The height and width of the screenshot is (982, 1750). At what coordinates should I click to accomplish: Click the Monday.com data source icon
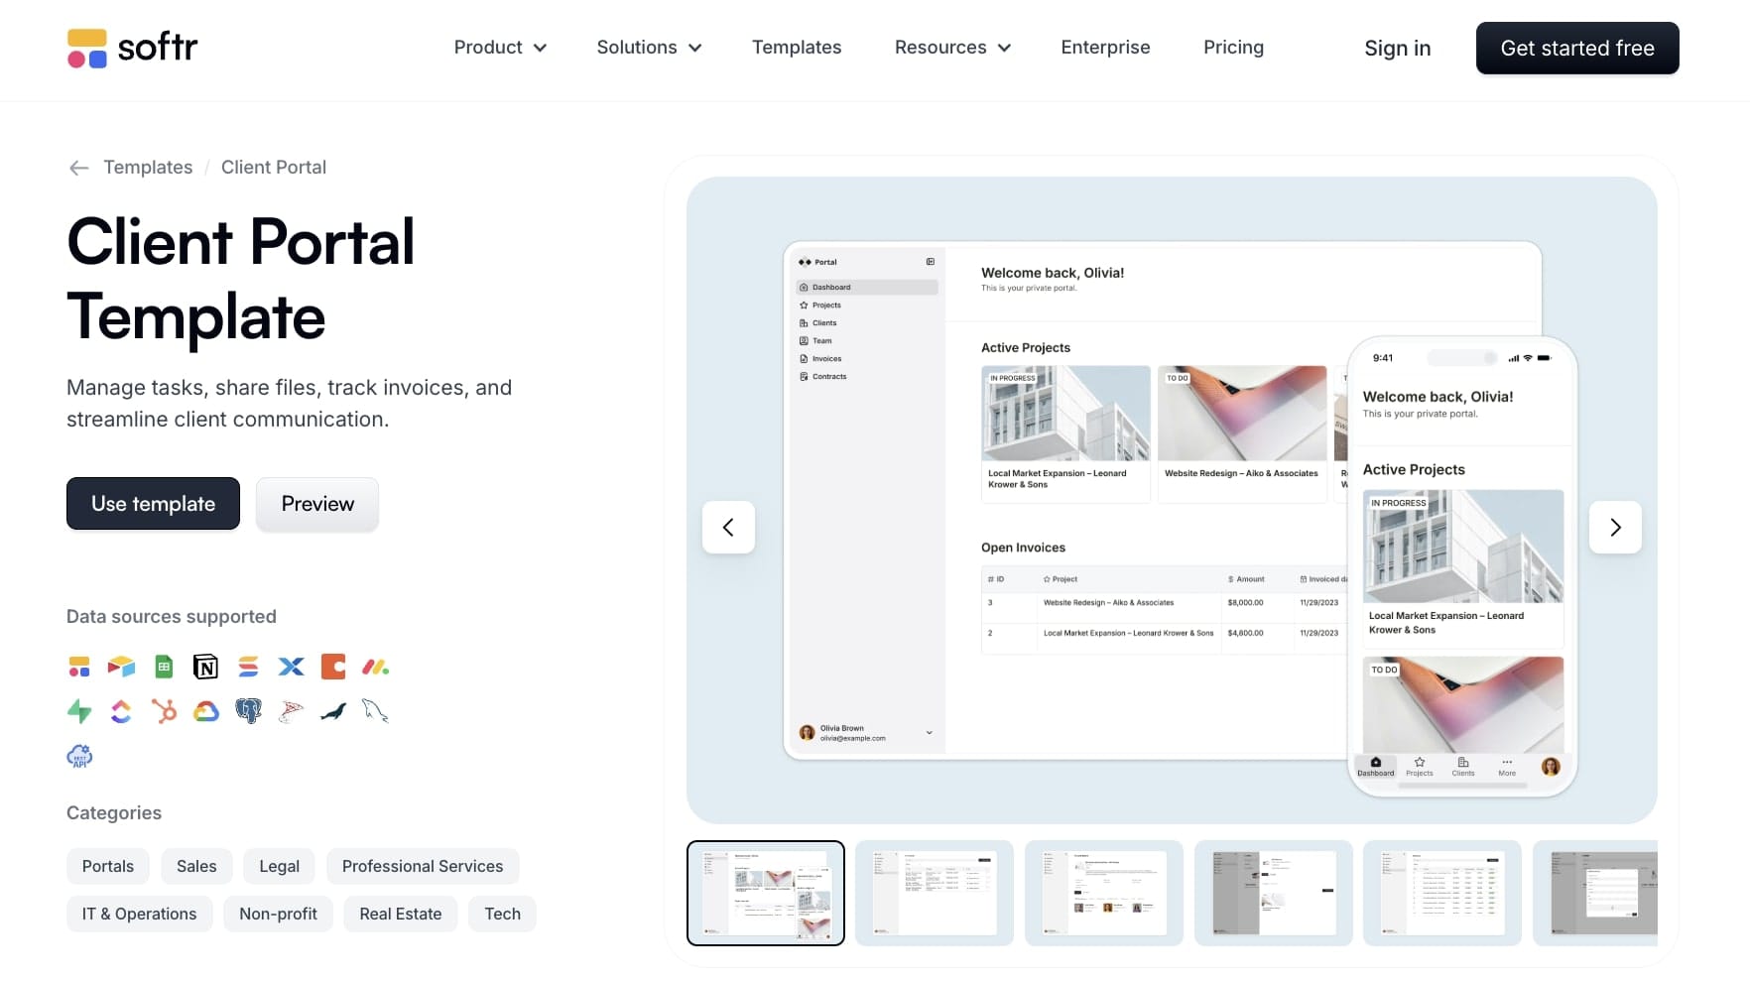tap(375, 667)
